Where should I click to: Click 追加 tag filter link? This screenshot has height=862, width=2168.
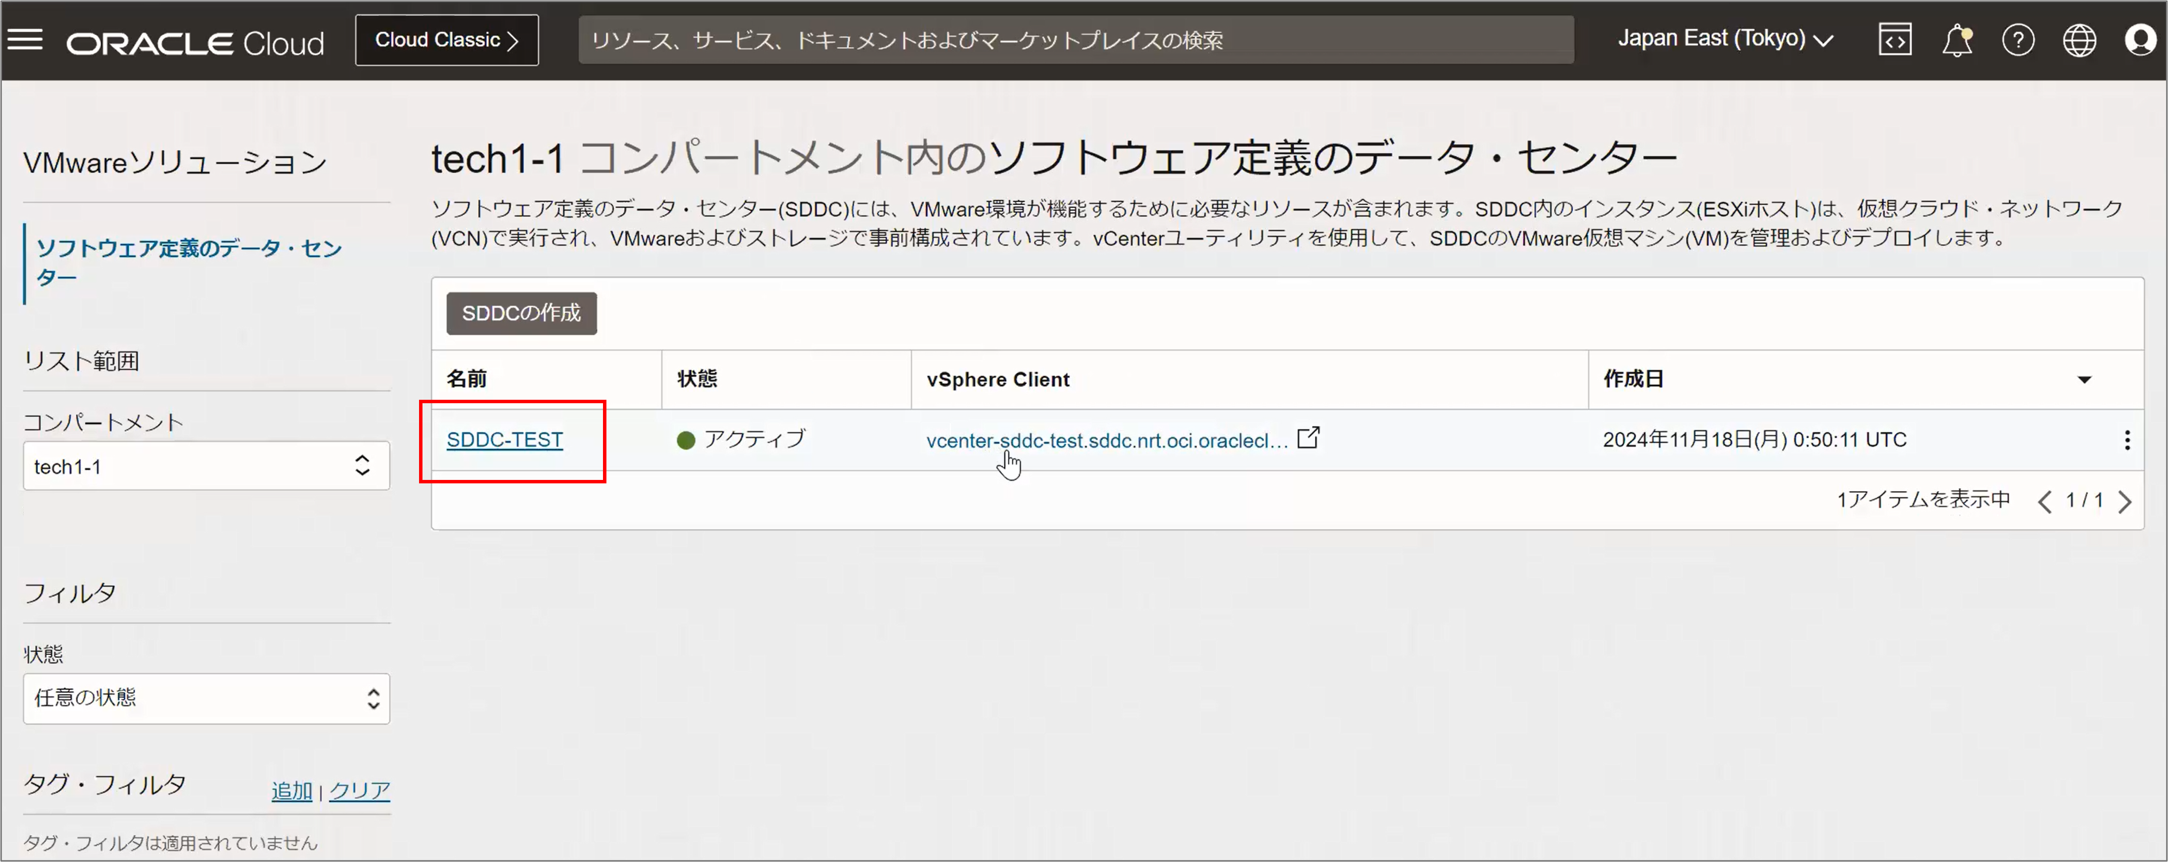coord(291,790)
